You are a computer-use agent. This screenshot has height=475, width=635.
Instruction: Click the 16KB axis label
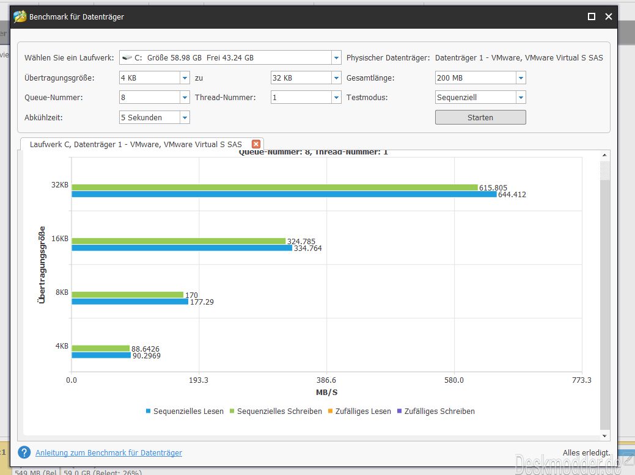coord(59,239)
